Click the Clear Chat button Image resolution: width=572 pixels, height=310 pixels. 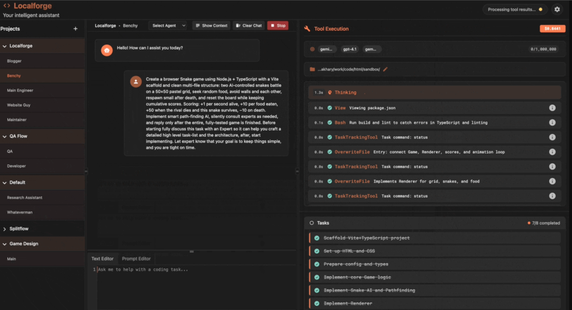pos(249,26)
